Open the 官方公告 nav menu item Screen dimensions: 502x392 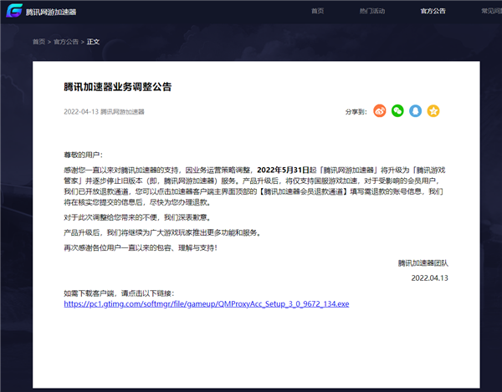pyautogui.click(x=433, y=11)
